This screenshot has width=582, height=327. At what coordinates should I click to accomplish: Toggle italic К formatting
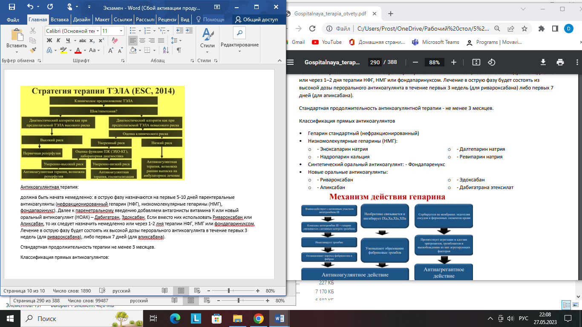(x=58, y=40)
